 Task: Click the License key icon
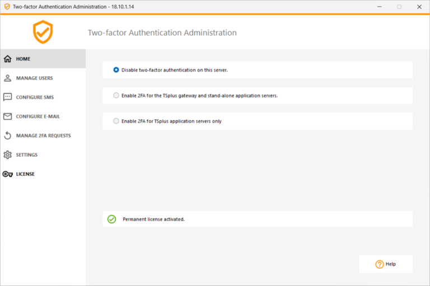8,174
